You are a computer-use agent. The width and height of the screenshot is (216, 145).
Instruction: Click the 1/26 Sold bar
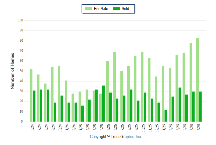tap(166, 116)
